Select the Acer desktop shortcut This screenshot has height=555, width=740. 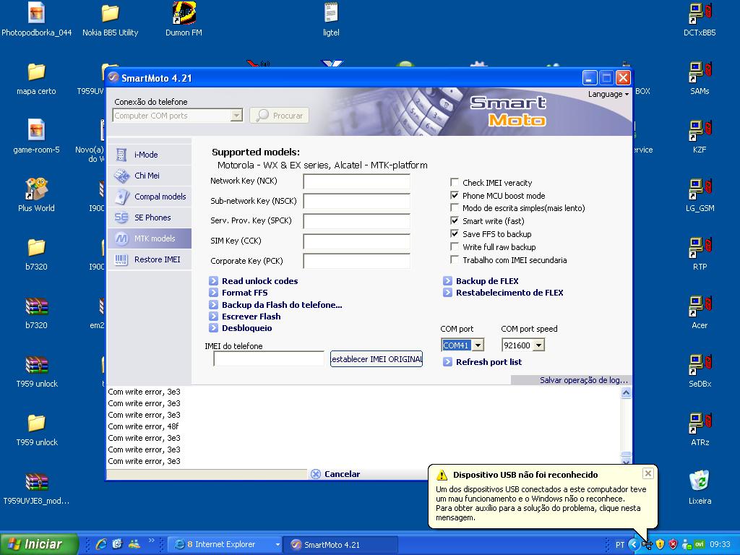pos(700,312)
